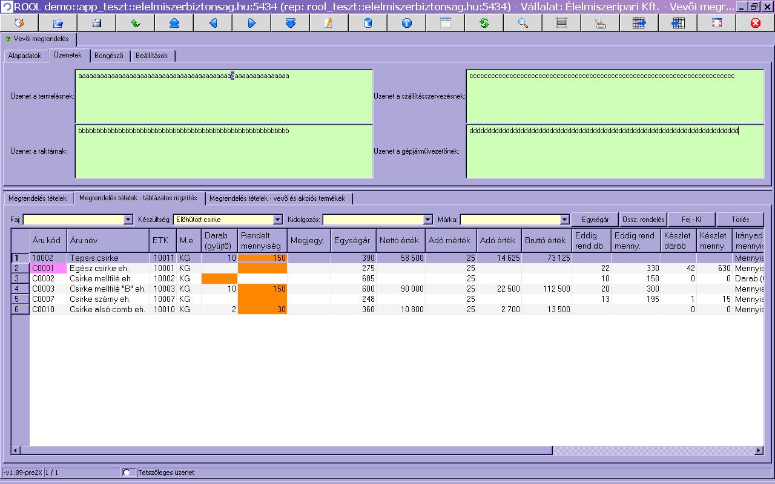
Task: Click the blue database cylinder icon
Action: pos(368,23)
